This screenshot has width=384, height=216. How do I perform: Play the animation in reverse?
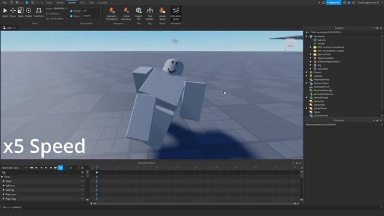point(41,168)
